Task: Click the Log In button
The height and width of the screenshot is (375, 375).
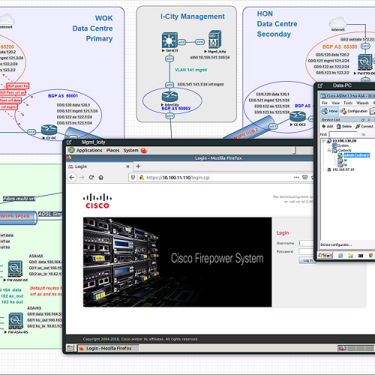Action: pyautogui.click(x=307, y=260)
